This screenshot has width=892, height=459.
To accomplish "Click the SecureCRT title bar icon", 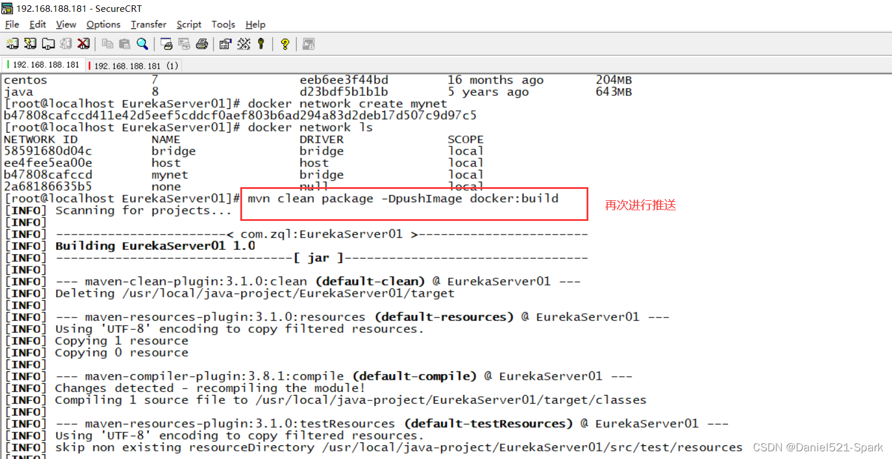I will click(7, 8).
